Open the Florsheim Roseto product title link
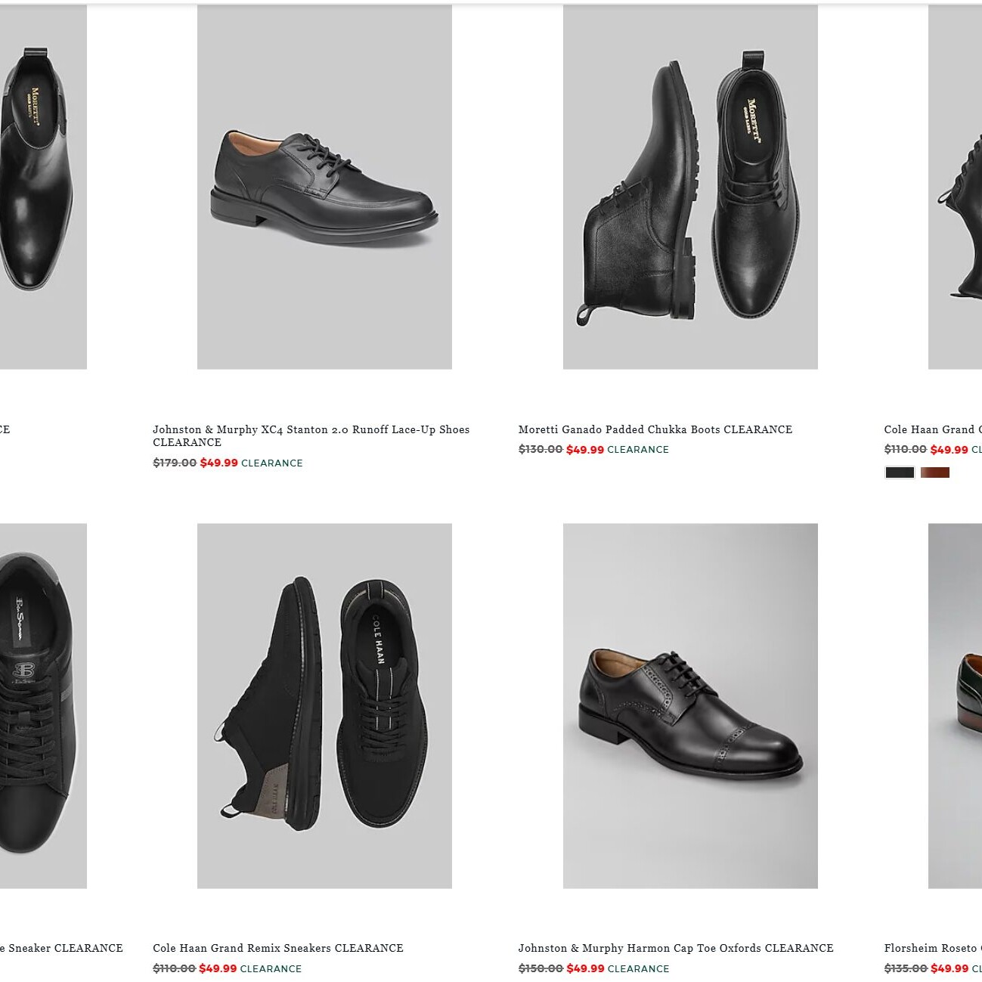 (932, 948)
